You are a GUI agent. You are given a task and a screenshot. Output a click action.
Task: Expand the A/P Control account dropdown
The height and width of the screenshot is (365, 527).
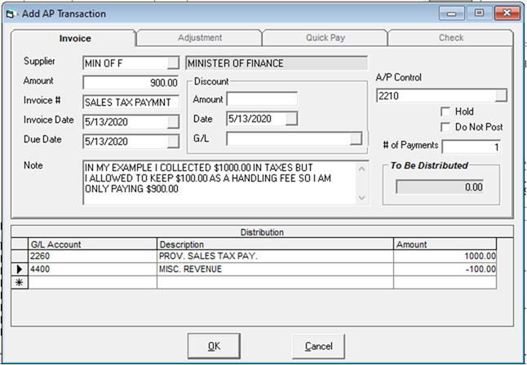(x=501, y=95)
